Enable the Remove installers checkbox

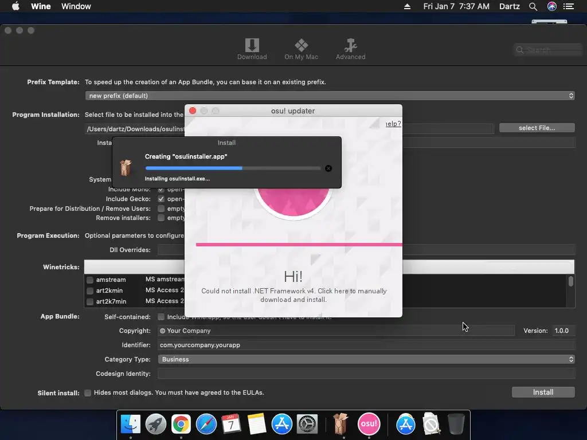(161, 218)
